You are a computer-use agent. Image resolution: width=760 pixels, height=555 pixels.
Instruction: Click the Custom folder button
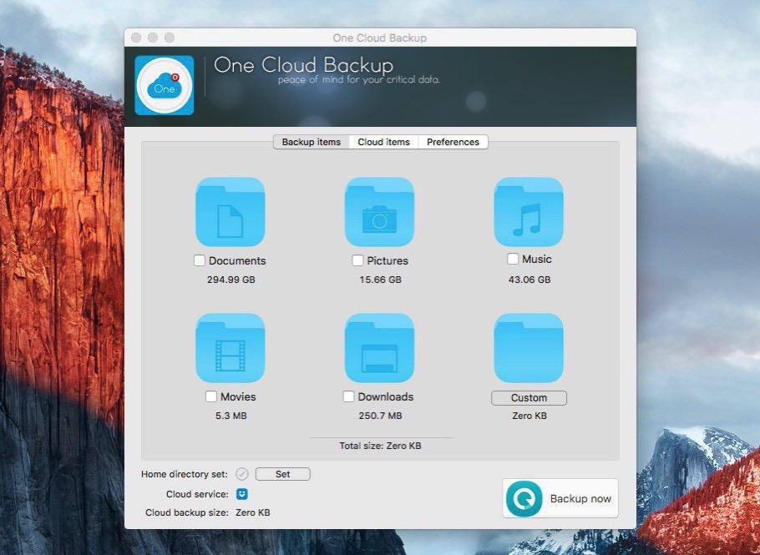click(x=529, y=397)
